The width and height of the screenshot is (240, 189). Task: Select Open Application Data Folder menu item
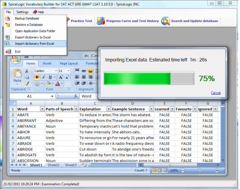[x=35, y=31]
